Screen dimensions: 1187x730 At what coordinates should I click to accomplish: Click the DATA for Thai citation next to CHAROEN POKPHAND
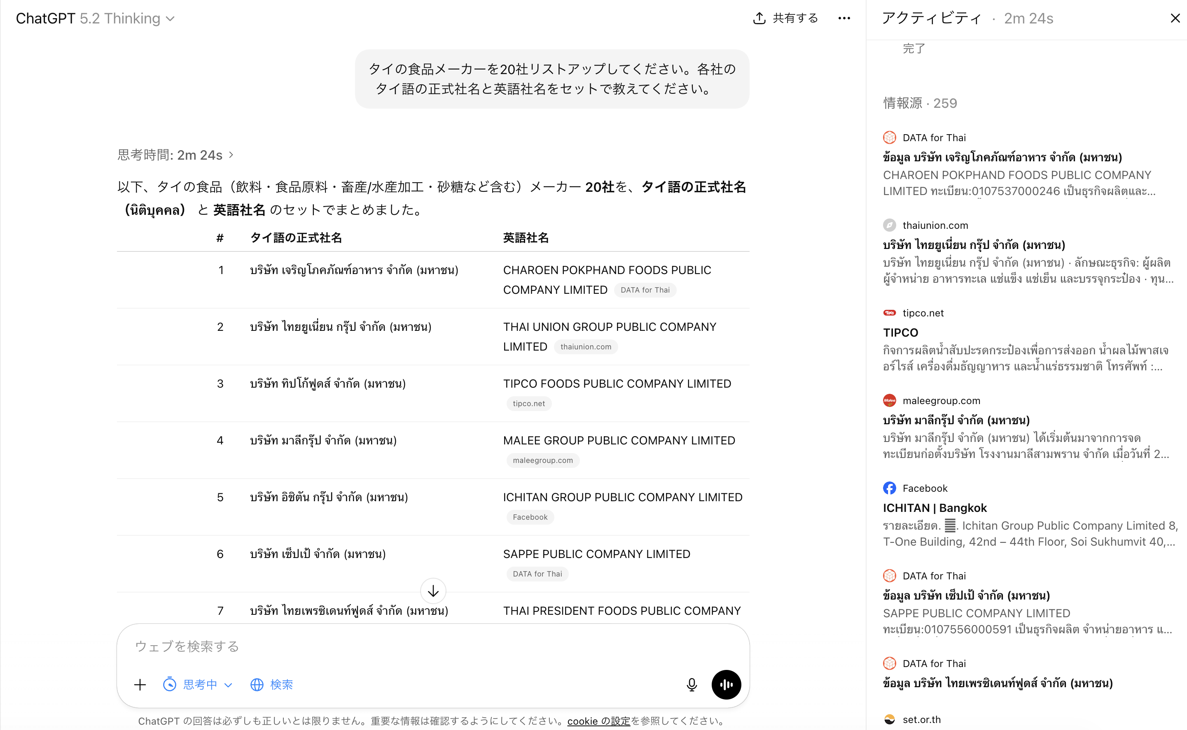[x=645, y=290]
